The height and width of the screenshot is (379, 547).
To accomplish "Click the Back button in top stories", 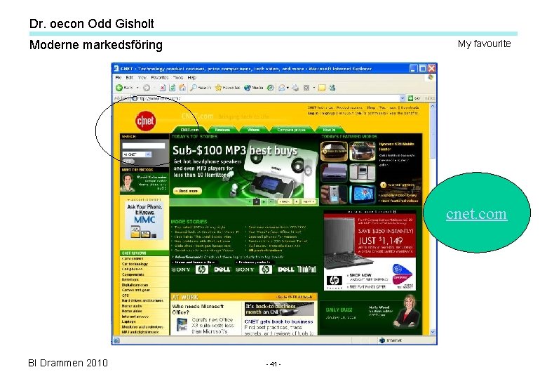I will pos(285,201).
